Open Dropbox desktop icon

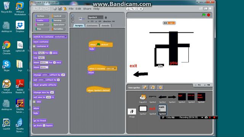(x=20, y=27)
